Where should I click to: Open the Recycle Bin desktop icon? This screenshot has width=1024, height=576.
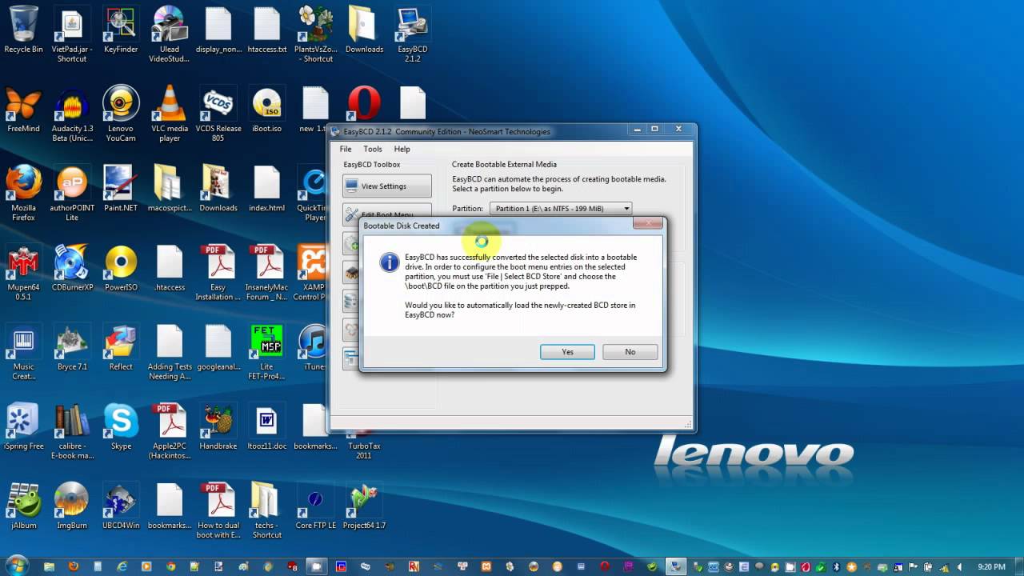[x=23, y=30]
